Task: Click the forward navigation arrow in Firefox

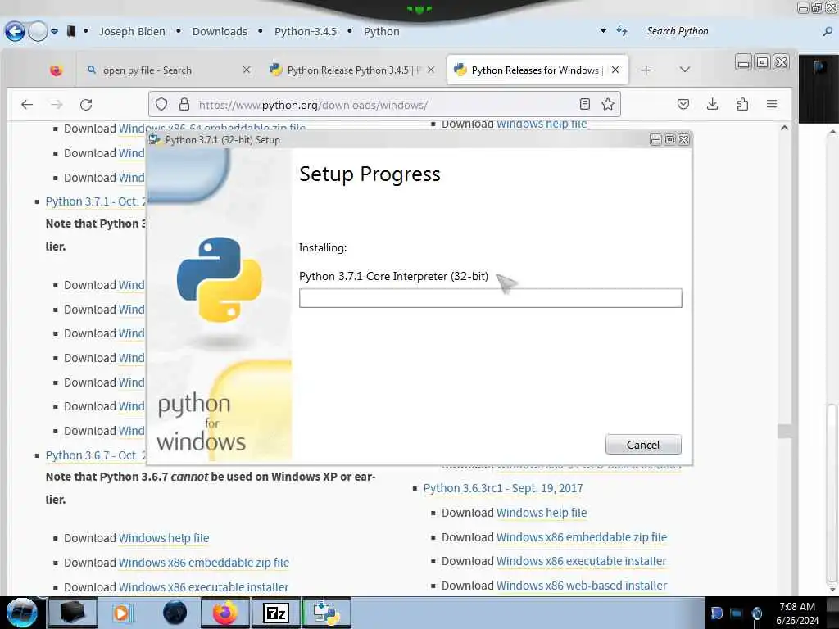Action: tap(57, 104)
